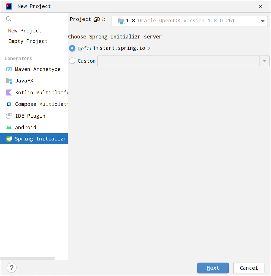This screenshot has width=271, height=276.
Task: Click the Generators section label
Action: click(x=18, y=59)
